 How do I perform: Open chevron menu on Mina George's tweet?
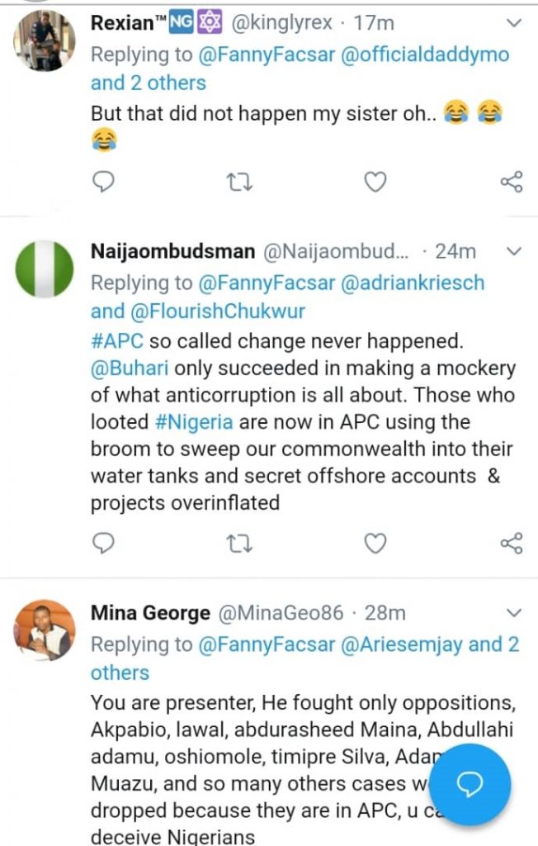(x=513, y=613)
